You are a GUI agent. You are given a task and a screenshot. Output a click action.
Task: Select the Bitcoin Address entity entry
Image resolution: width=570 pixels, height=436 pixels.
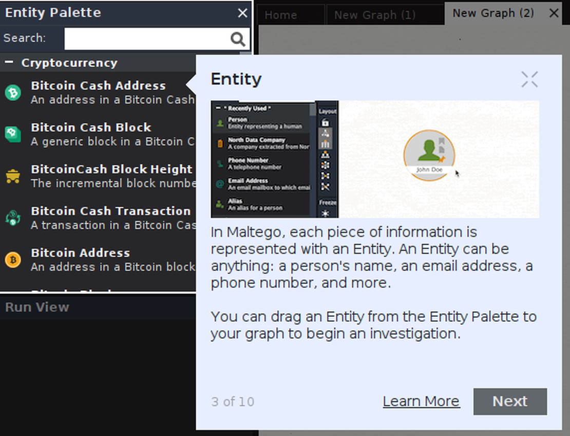98,260
